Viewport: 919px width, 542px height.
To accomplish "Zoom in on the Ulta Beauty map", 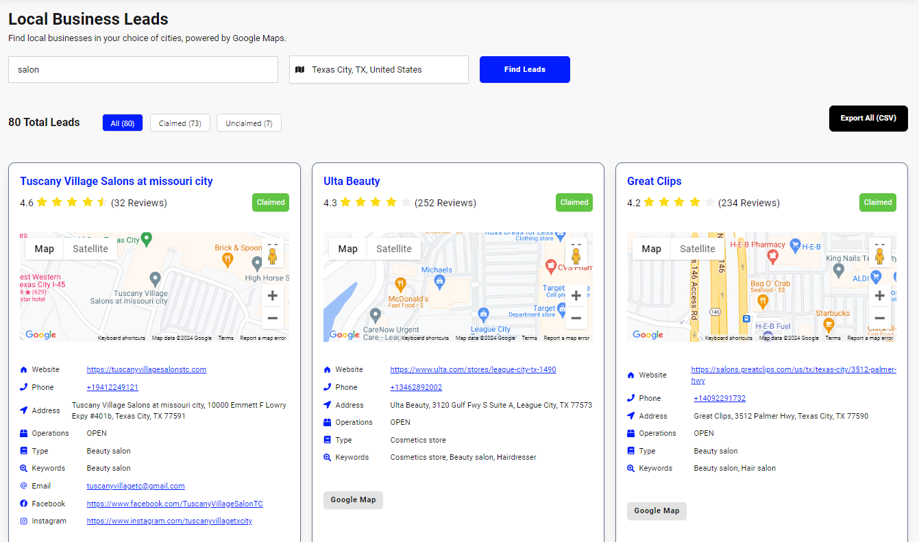I will tap(576, 295).
